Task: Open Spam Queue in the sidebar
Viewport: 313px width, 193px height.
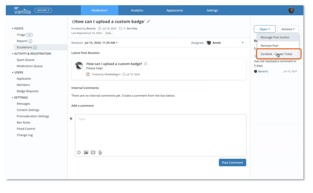Action: coord(25,60)
